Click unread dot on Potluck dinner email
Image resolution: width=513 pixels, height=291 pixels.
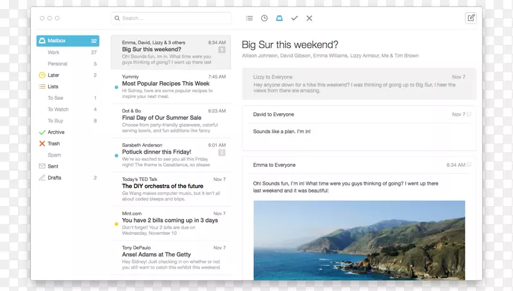pos(116,155)
